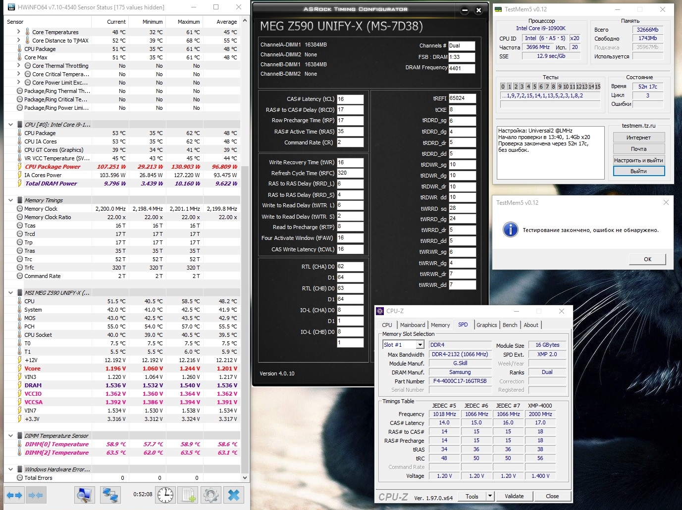The width and height of the screenshot is (682, 510).
Task: Collapse the MSI MEG Z590 UNIFY-X group
Action: 11,293
